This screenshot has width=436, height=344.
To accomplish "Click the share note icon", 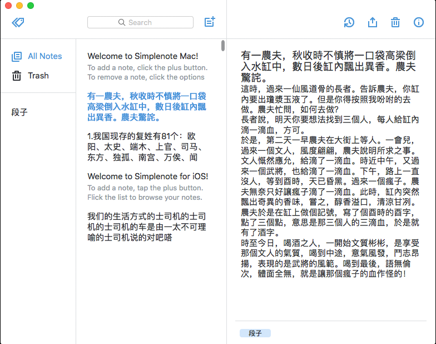I will click(373, 22).
